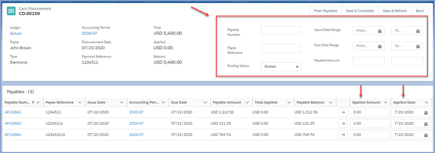Expand Payee Reference column menu

pyautogui.click(x=80, y=102)
